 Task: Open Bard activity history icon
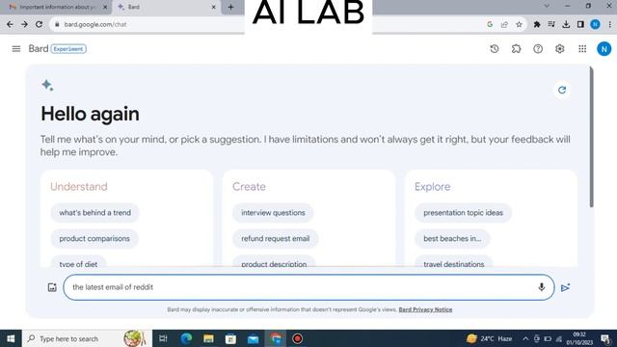pyautogui.click(x=495, y=49)
